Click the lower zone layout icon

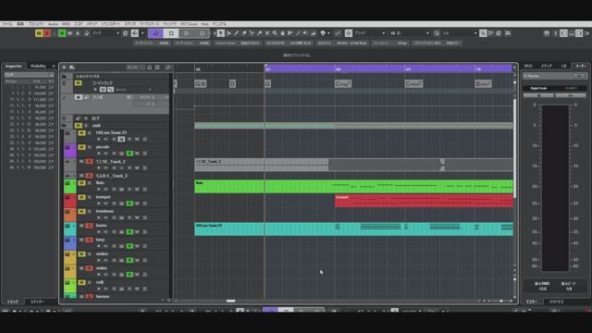click(x=572, y=33)
